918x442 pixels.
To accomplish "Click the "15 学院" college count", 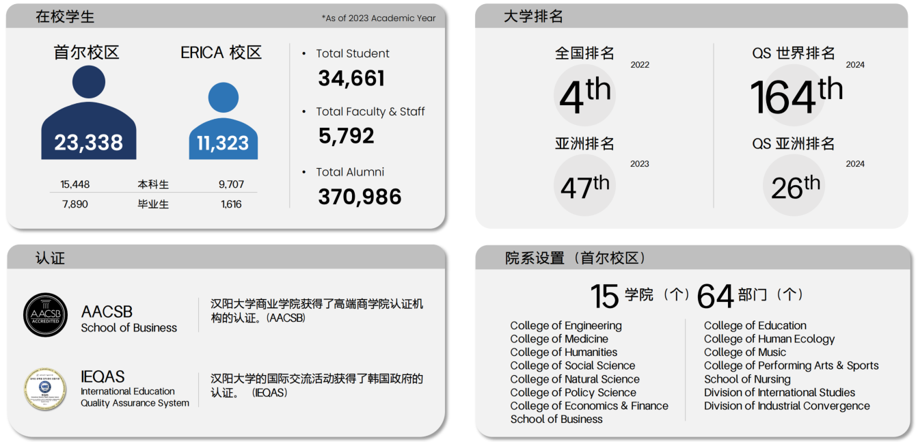I will pos(640,295).
